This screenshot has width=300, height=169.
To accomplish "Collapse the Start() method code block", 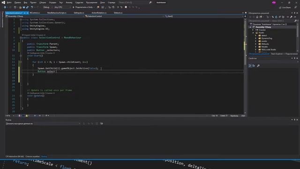I will pyautogui.click(x=21, y=56).
